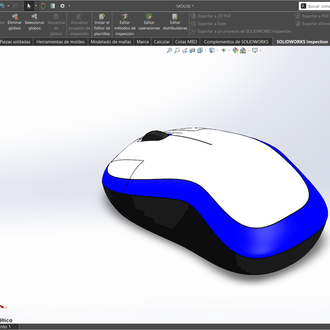Viewport: 330px width, 330px height.
Task: Click the Section View icon
Action: 192,51
